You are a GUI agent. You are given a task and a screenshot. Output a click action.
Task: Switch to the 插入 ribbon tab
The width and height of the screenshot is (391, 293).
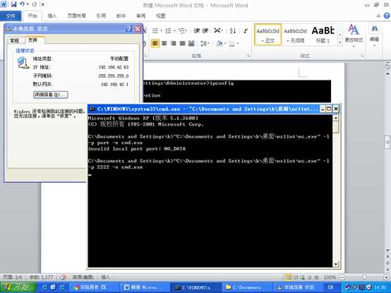tap(52, 16)
